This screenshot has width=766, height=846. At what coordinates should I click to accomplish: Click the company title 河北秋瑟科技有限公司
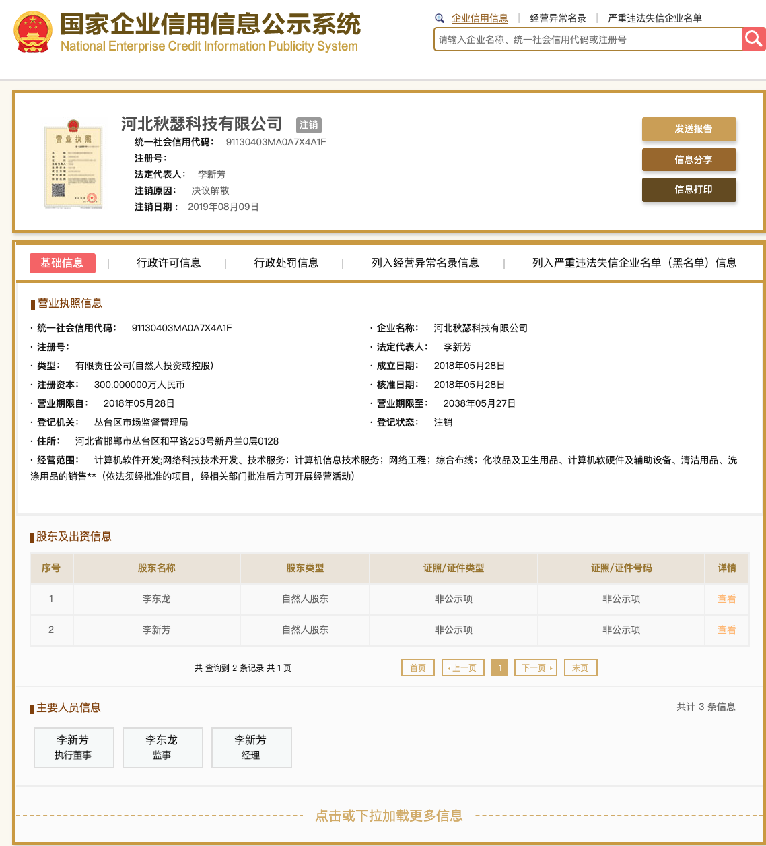202,124
